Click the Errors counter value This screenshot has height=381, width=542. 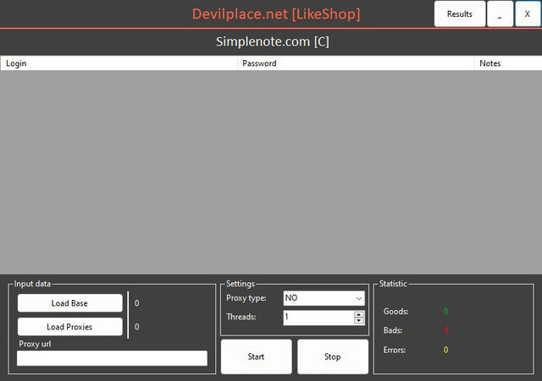click(x=446, y=350)
